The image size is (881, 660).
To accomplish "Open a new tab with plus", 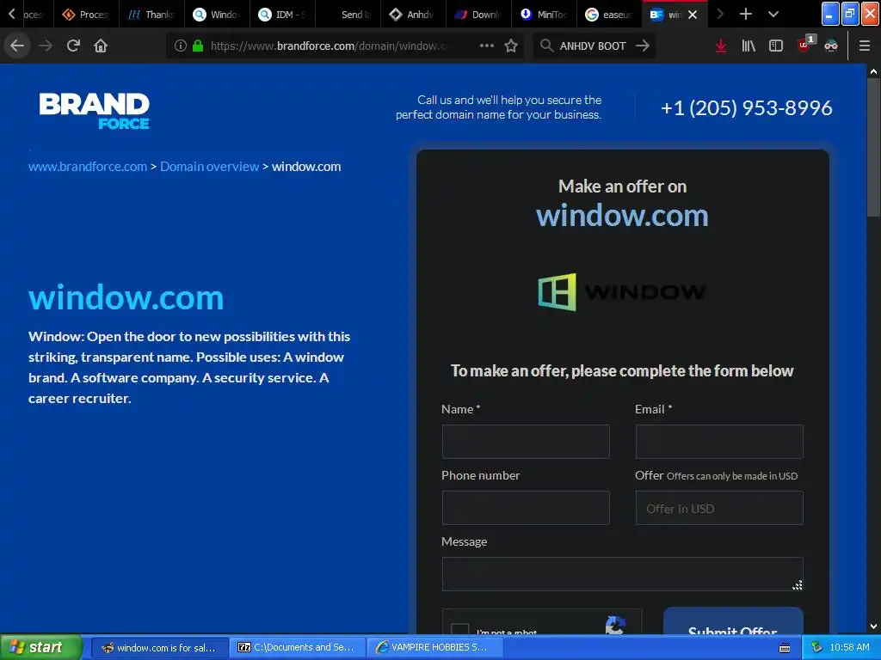I will click(x=745, y=14).
